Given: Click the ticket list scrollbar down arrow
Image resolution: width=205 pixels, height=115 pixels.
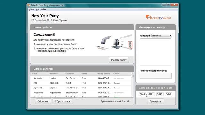Looking at the screenshot, I should pyautogui.click(x=132, y=96).
